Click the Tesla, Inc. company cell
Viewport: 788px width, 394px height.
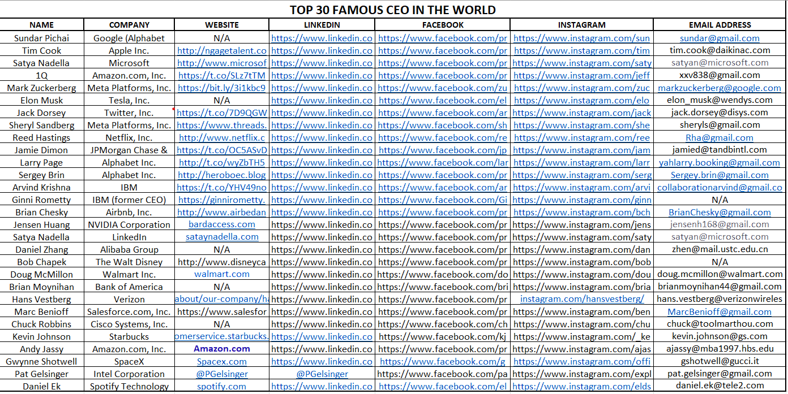(129, 100)
